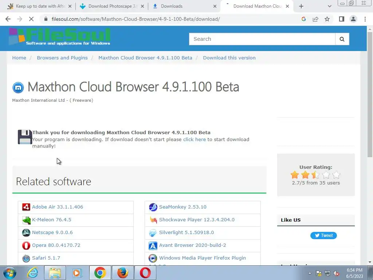Image resolution: width=373 pixels, height=280 pixels.
Task: Click the share page icon
Action: coord(315,19)
